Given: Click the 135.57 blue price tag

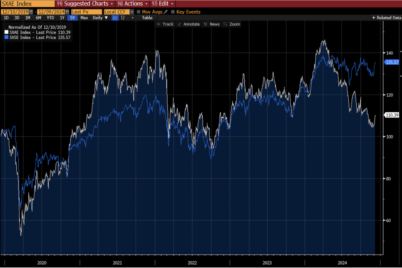Looking at the screenshot, I should (x=392, y=62).
